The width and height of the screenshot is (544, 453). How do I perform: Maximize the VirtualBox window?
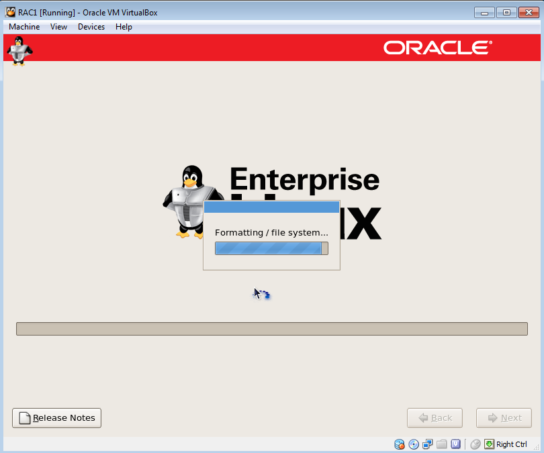(506, 13)
